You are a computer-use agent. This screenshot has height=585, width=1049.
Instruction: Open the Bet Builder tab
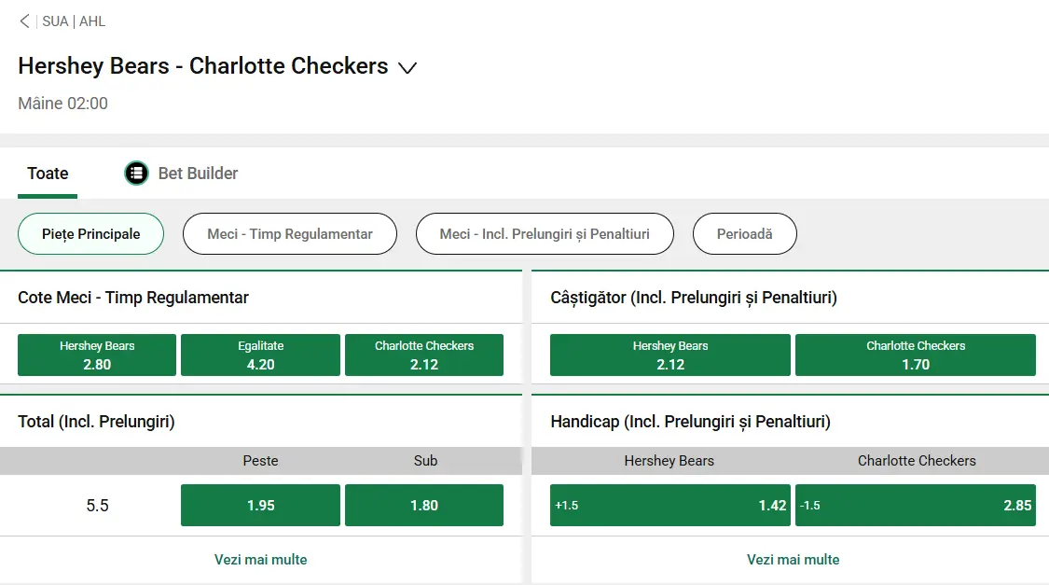point(198,173)
